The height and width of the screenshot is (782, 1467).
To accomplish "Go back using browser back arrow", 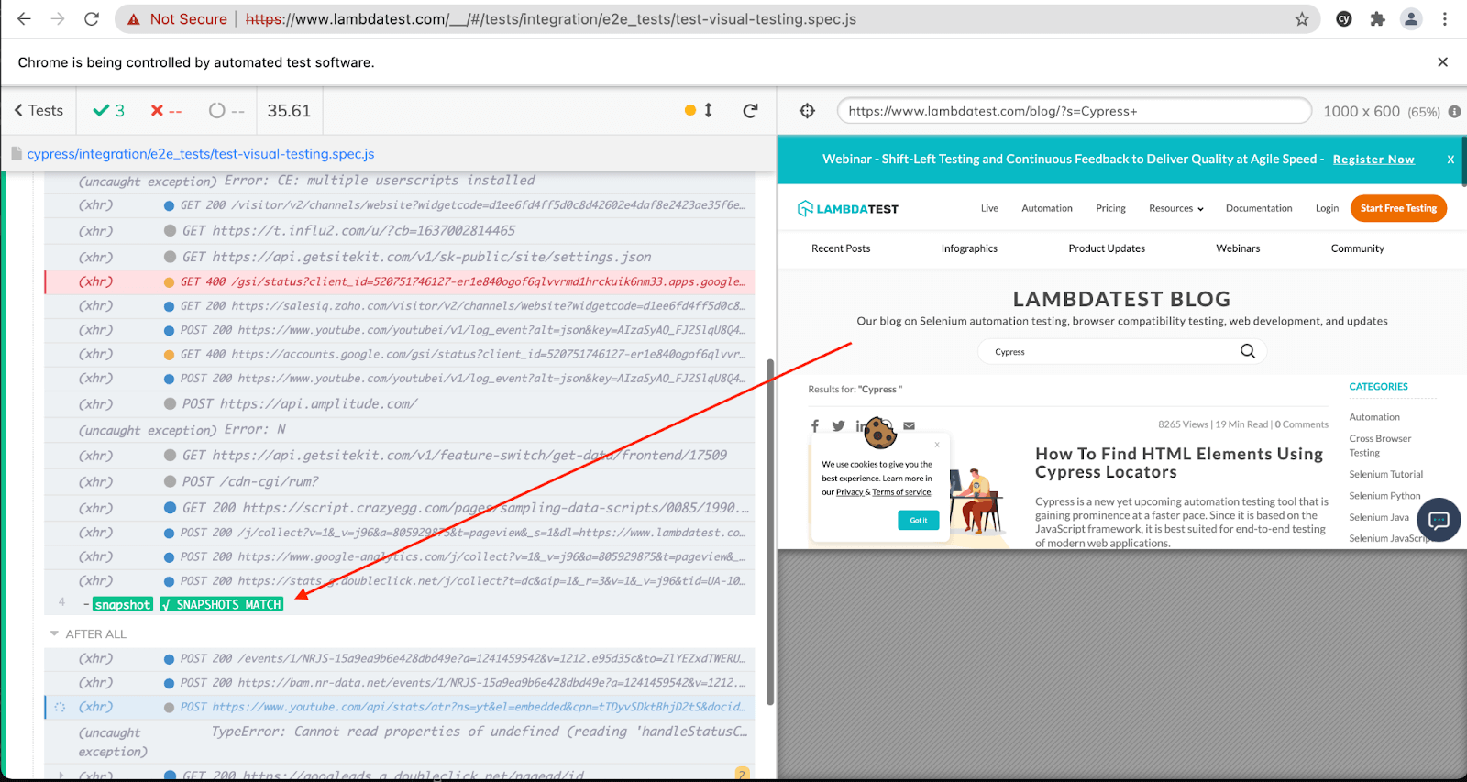I will coord(24,18).
